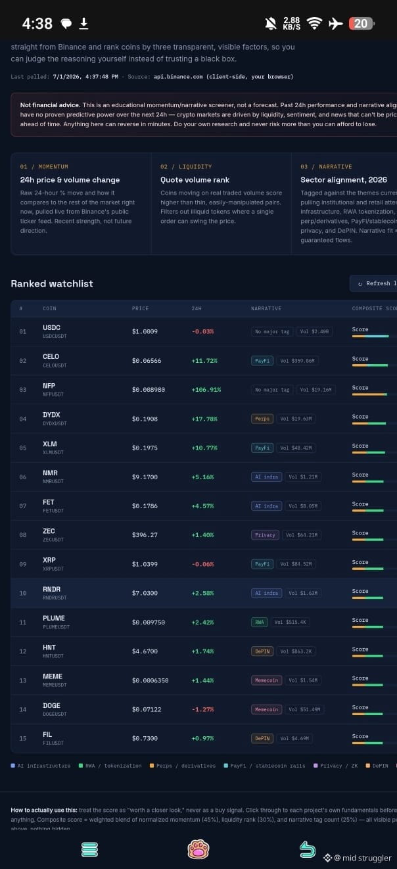The height and width of the screenshot is (869, 397).
Task: Select the XRP coin name
Action: pos(49,560)
